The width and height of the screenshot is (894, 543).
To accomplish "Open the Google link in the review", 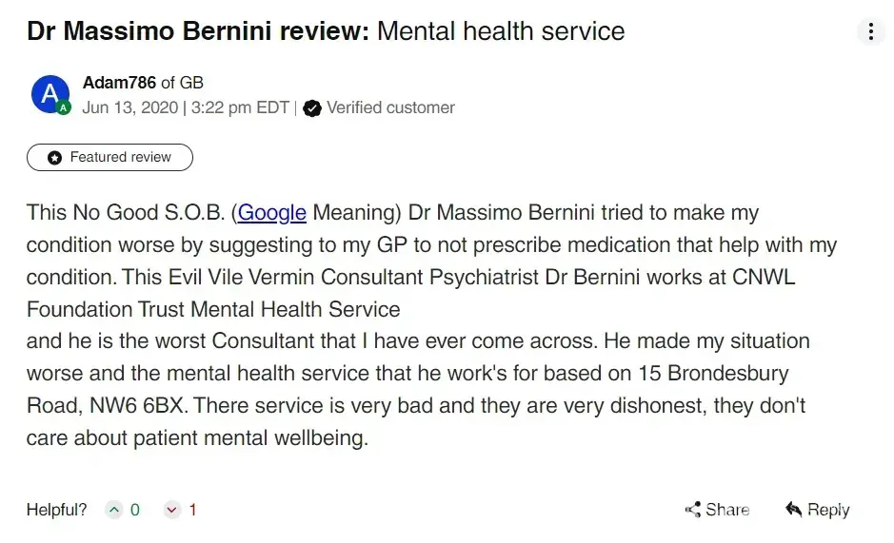I will [272, 212].
